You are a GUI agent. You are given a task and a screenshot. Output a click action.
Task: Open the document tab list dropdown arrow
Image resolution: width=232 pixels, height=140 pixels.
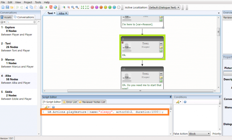coord(219,13)
